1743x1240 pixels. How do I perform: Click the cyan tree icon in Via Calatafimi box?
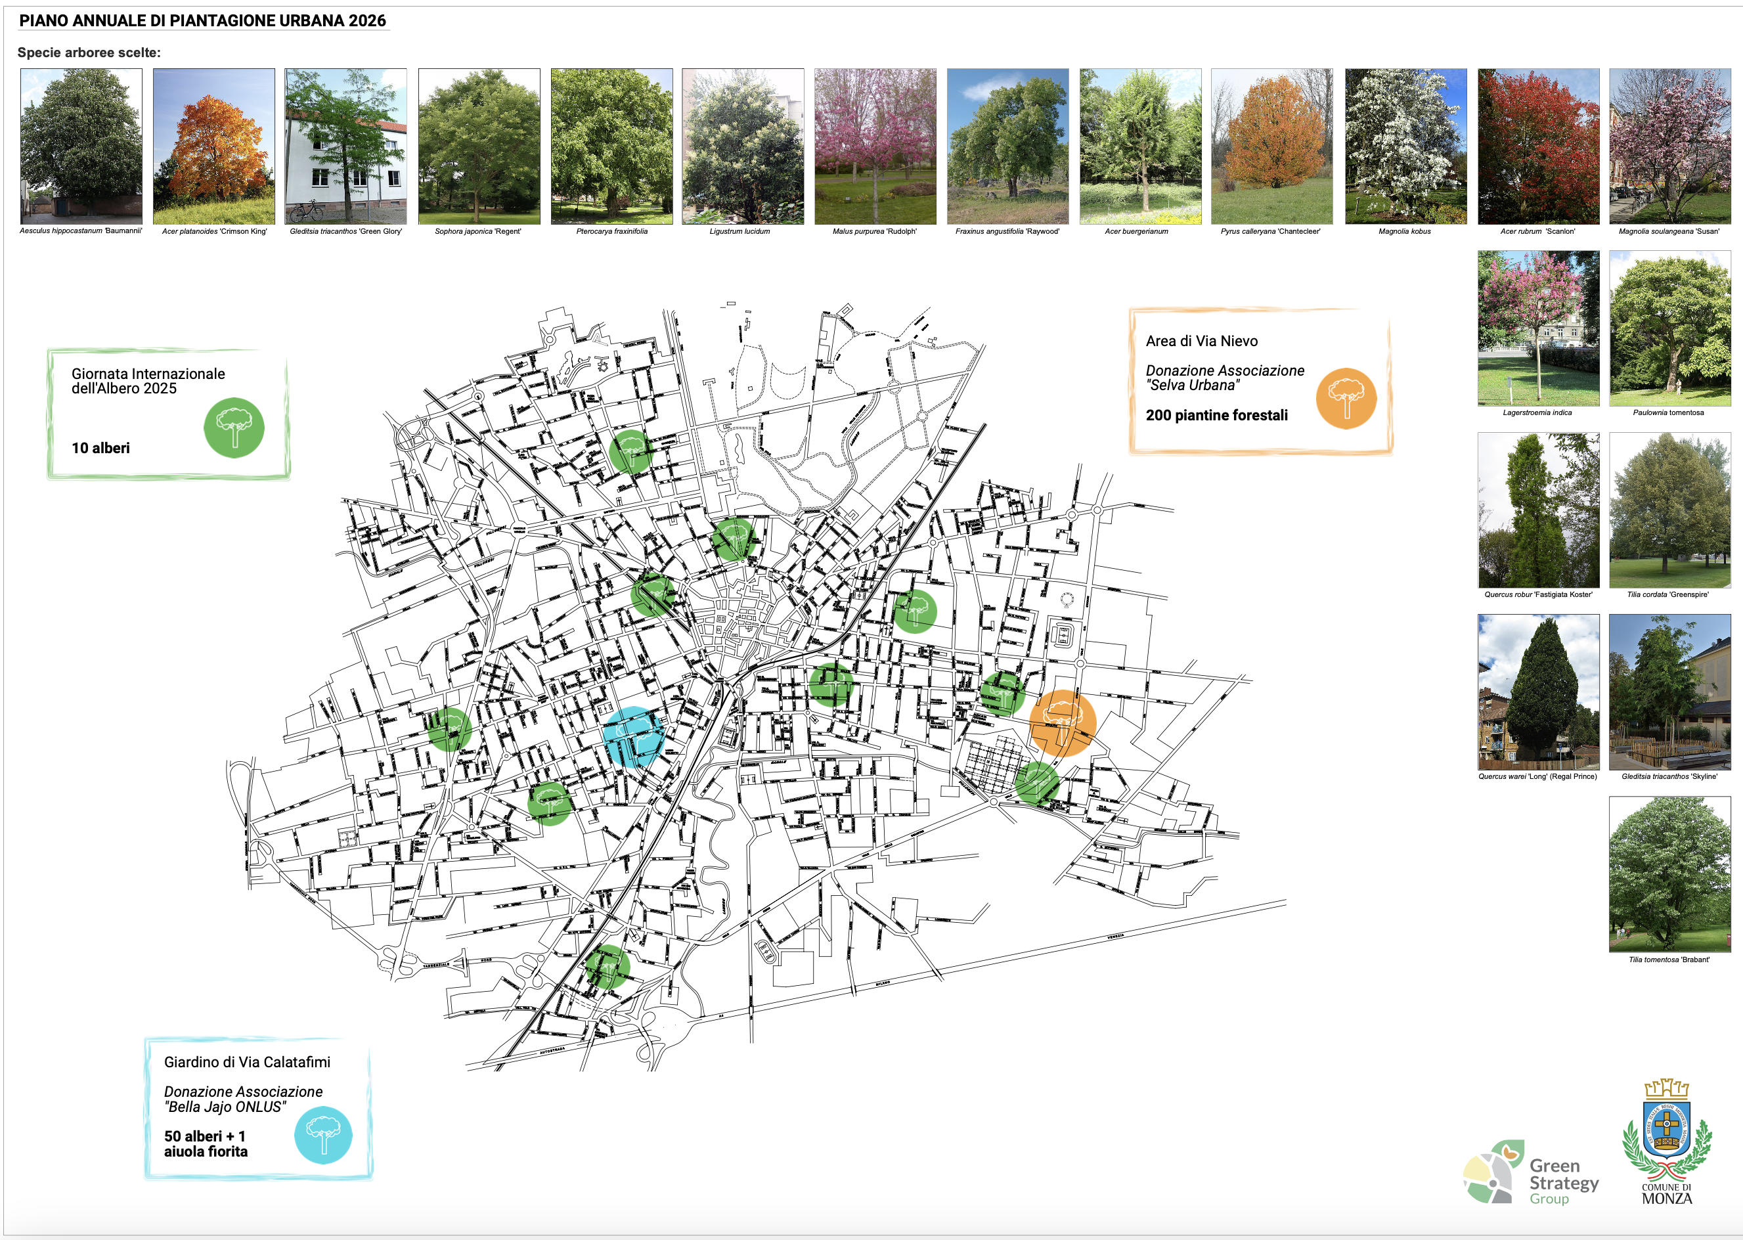pos(323,1135)
